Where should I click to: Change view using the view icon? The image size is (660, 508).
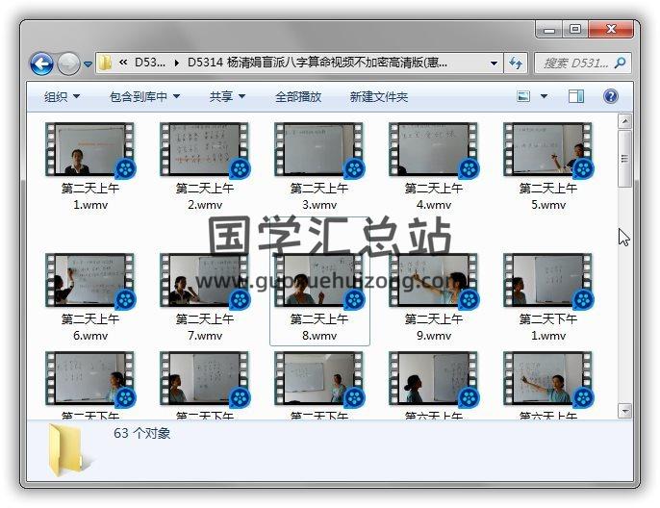pos(523,96)
